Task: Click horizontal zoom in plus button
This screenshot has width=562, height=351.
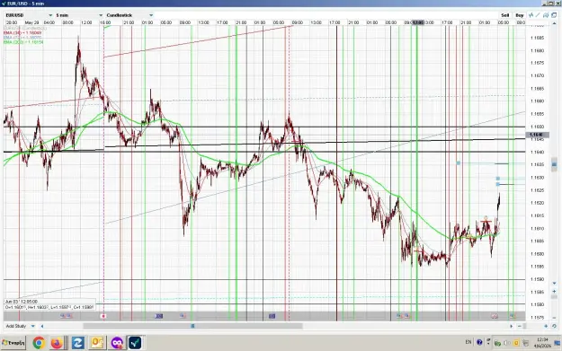Action: pos(546,326)
